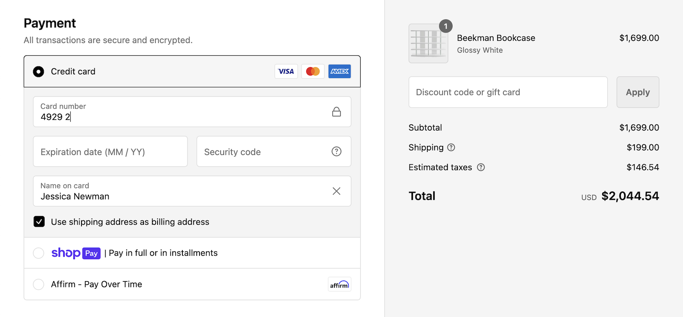Click the Mastercard logo icon
Image resolution: width=683 pixels, height=317 pixels.
coord(313,71)
